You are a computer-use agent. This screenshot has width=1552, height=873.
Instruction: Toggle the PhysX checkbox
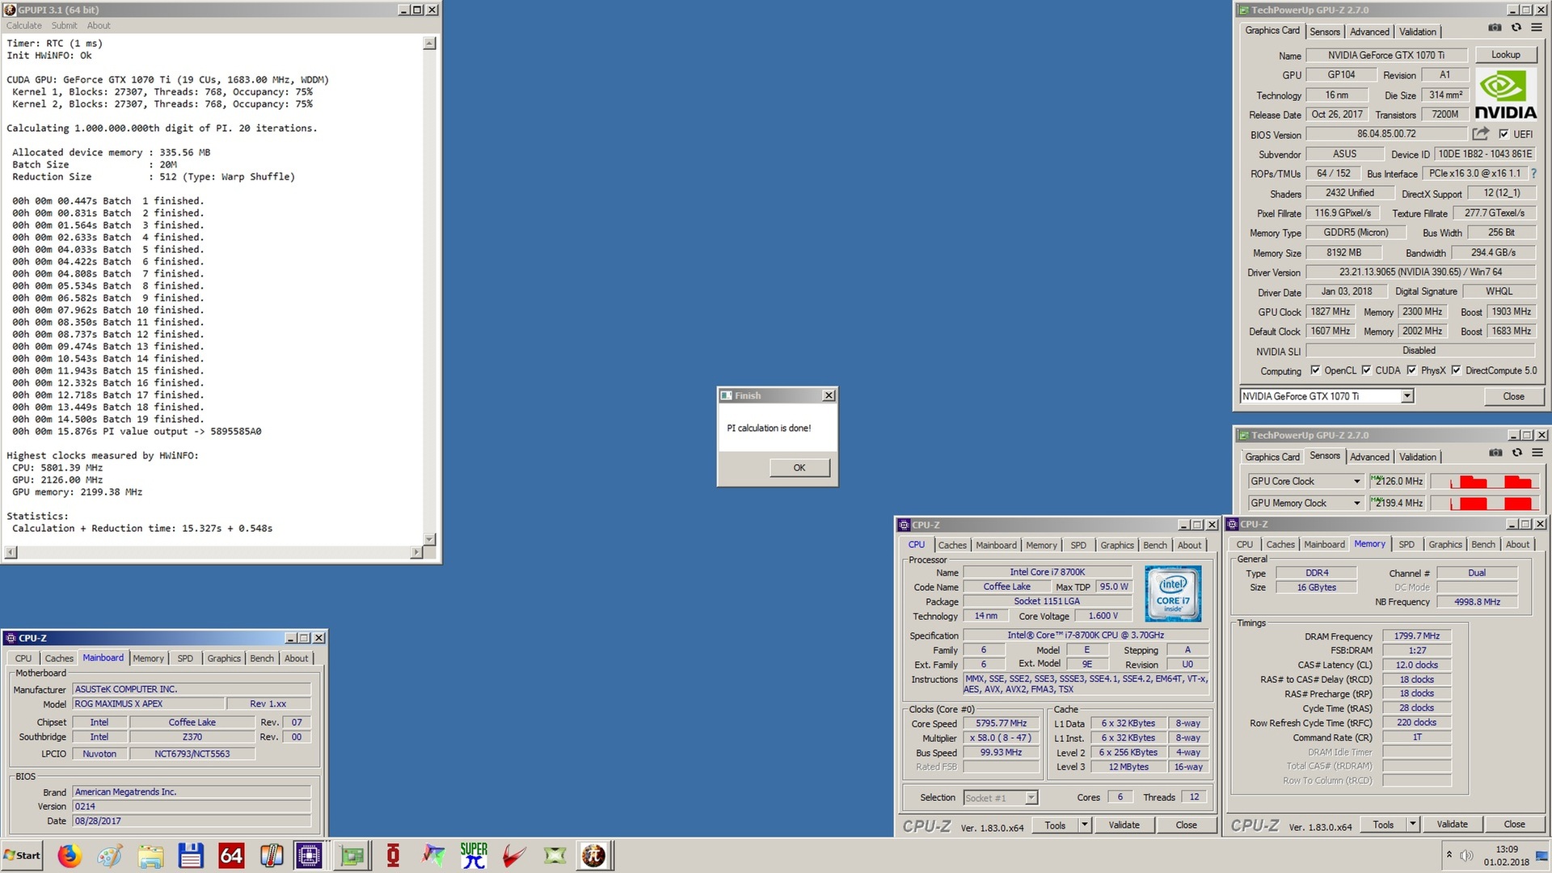[x=1411, y=370]
